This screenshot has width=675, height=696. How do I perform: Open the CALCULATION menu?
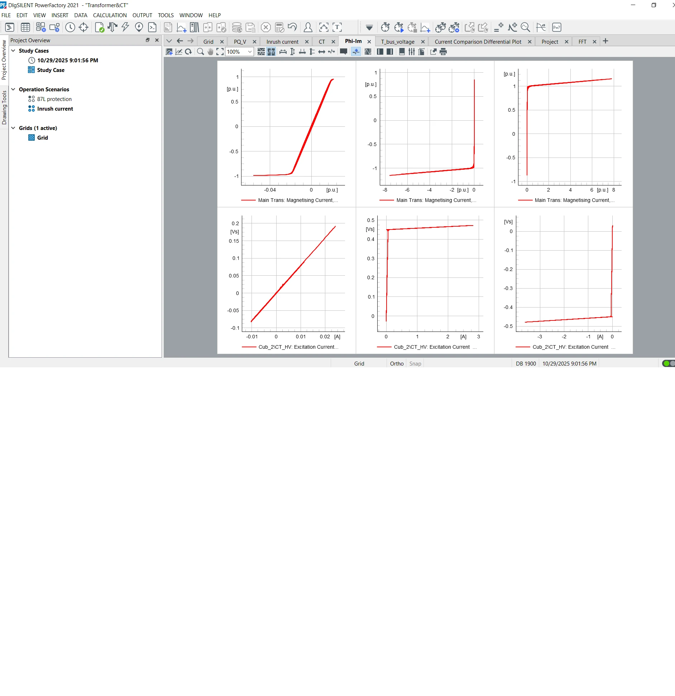click(x=110, y=15)
